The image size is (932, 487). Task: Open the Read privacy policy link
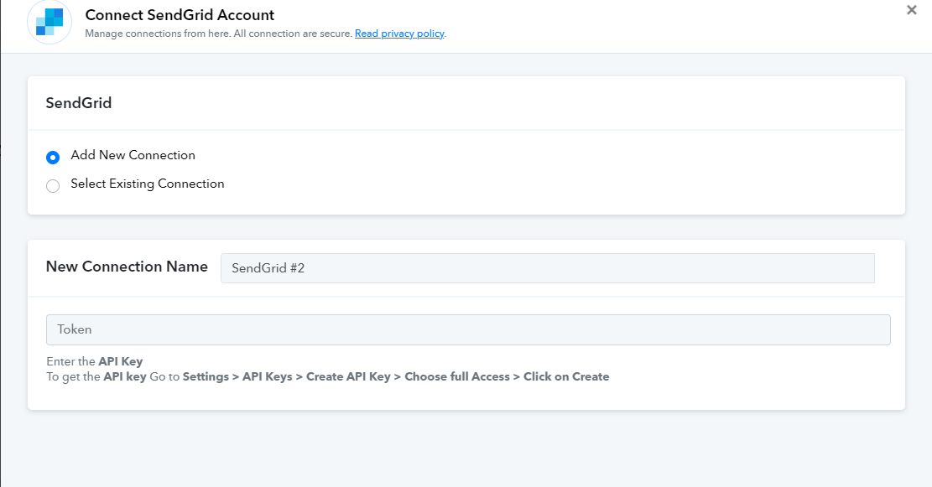(399, 34)
